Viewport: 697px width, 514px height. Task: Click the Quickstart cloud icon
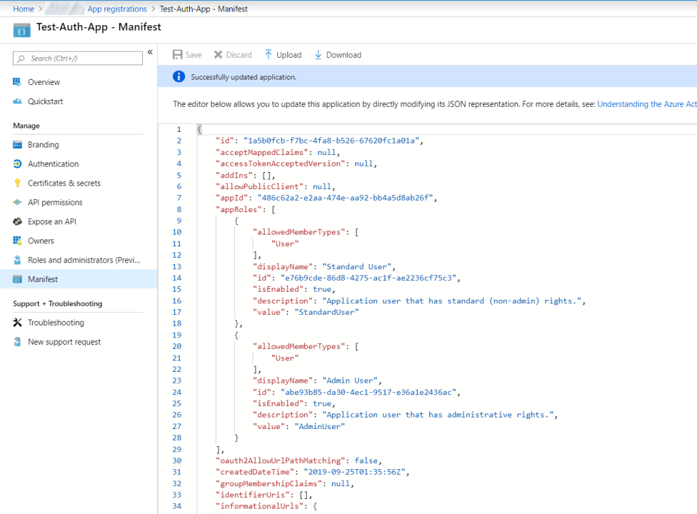(17, 101)
